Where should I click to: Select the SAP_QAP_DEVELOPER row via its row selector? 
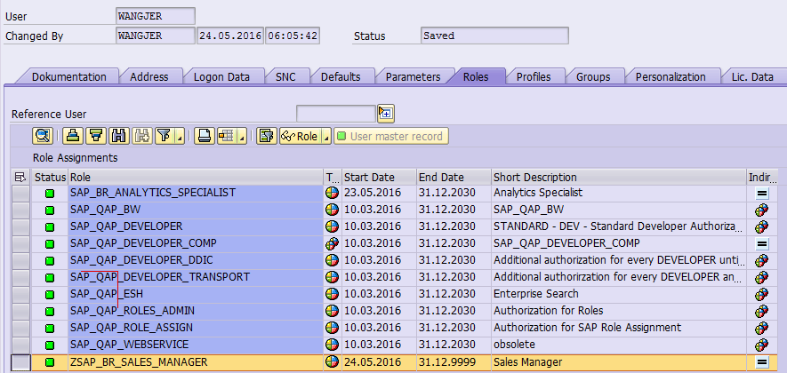[x=21, y=226]
